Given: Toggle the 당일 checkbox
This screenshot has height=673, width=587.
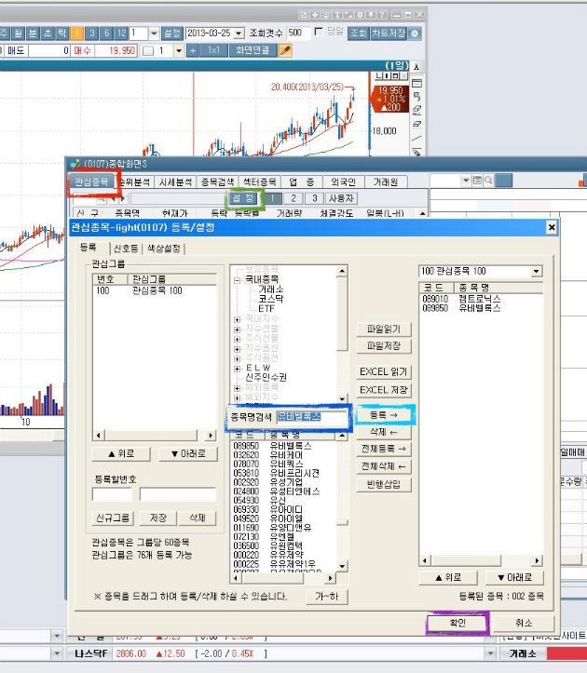Looking at the screenshot, I should coord(319,32).
